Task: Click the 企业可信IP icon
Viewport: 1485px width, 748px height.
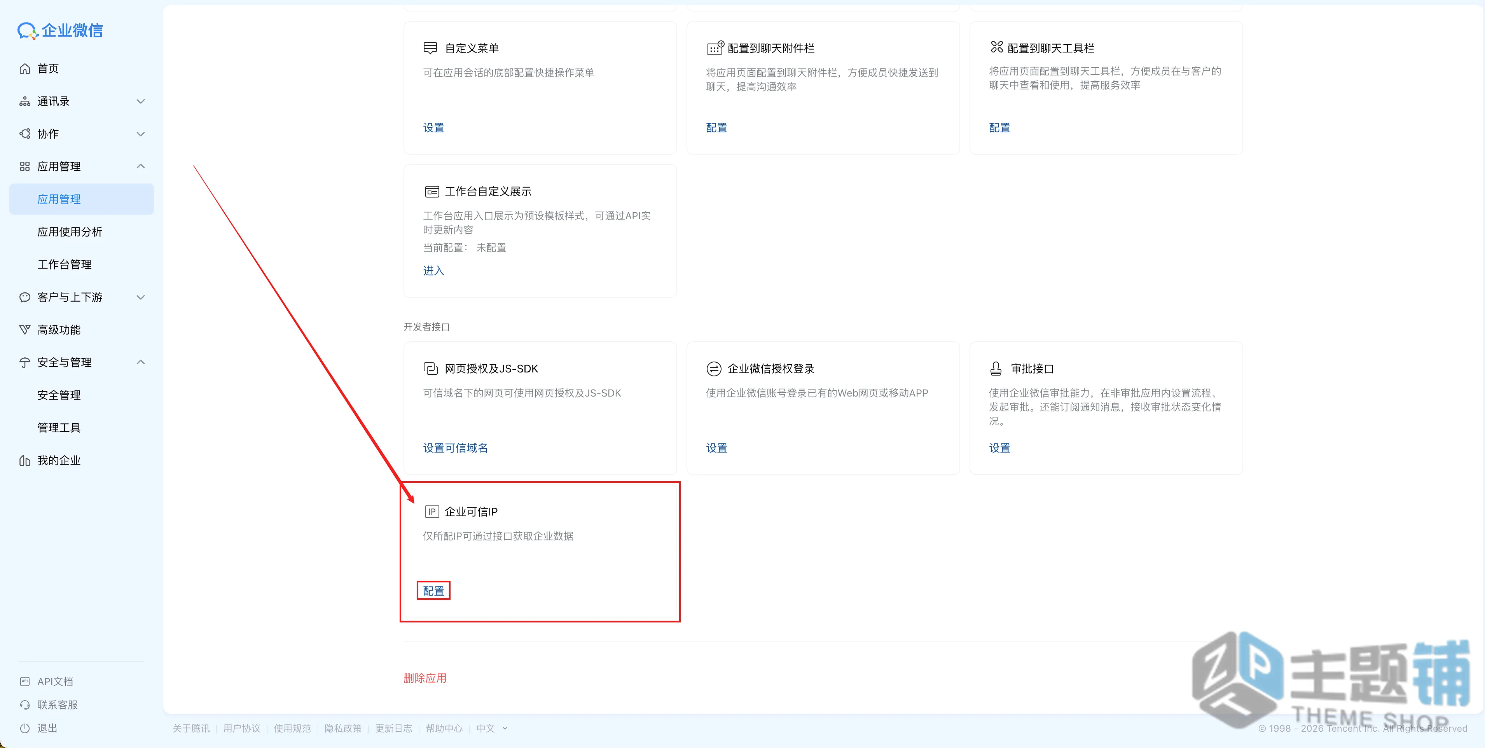Action: (432, 512)
